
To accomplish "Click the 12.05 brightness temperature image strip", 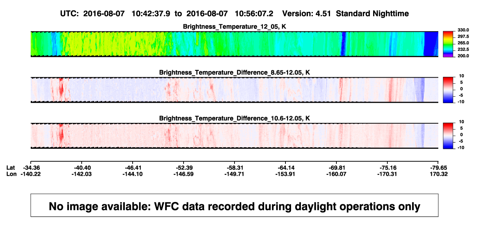I will (x=234, y=44).
